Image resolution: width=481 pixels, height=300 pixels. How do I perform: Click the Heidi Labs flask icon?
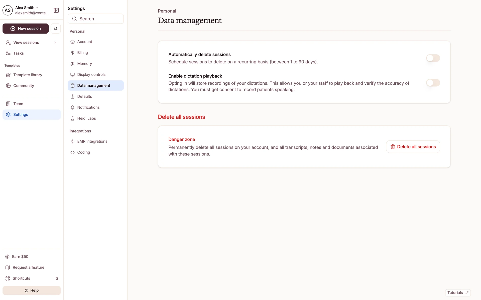coord(72,118)
